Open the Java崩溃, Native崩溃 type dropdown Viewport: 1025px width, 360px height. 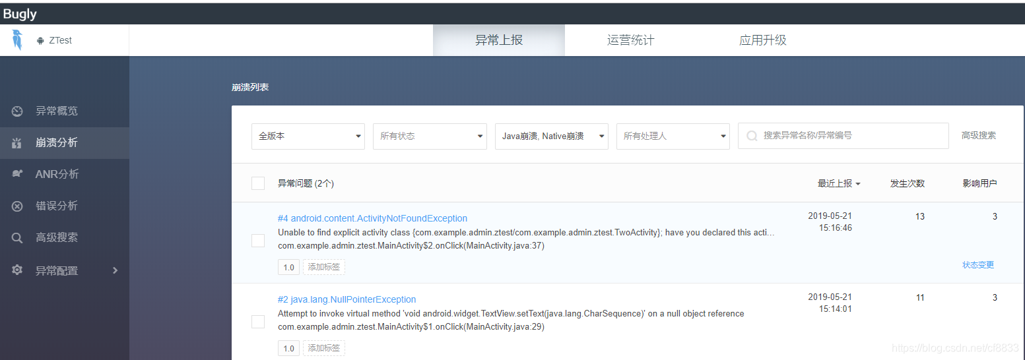click(552, 136)
